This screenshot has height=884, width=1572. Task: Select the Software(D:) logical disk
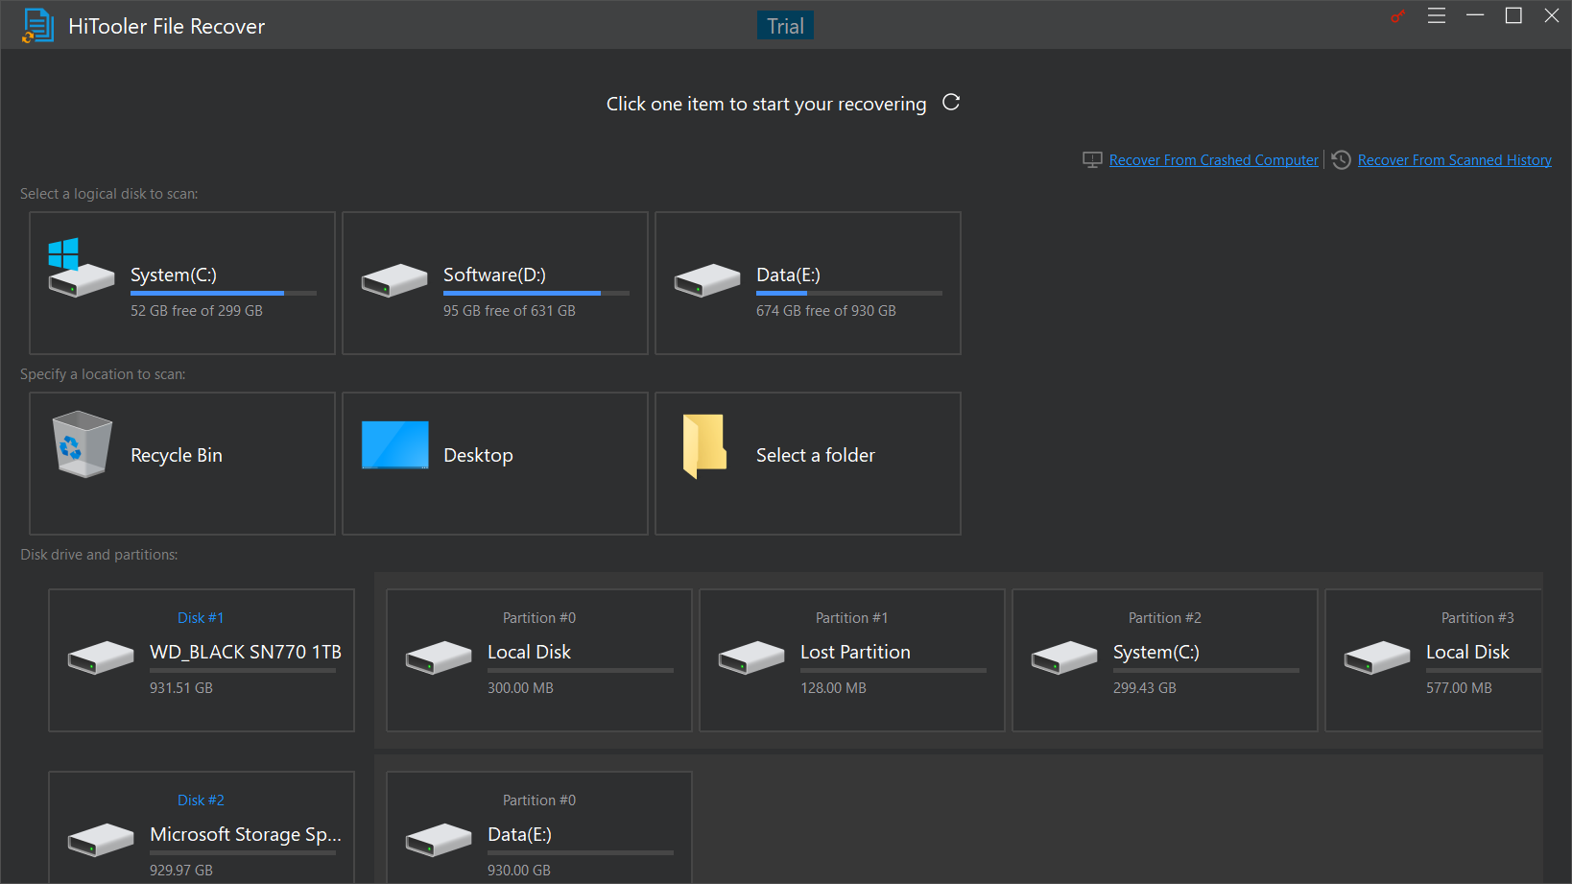coord(495,283)
